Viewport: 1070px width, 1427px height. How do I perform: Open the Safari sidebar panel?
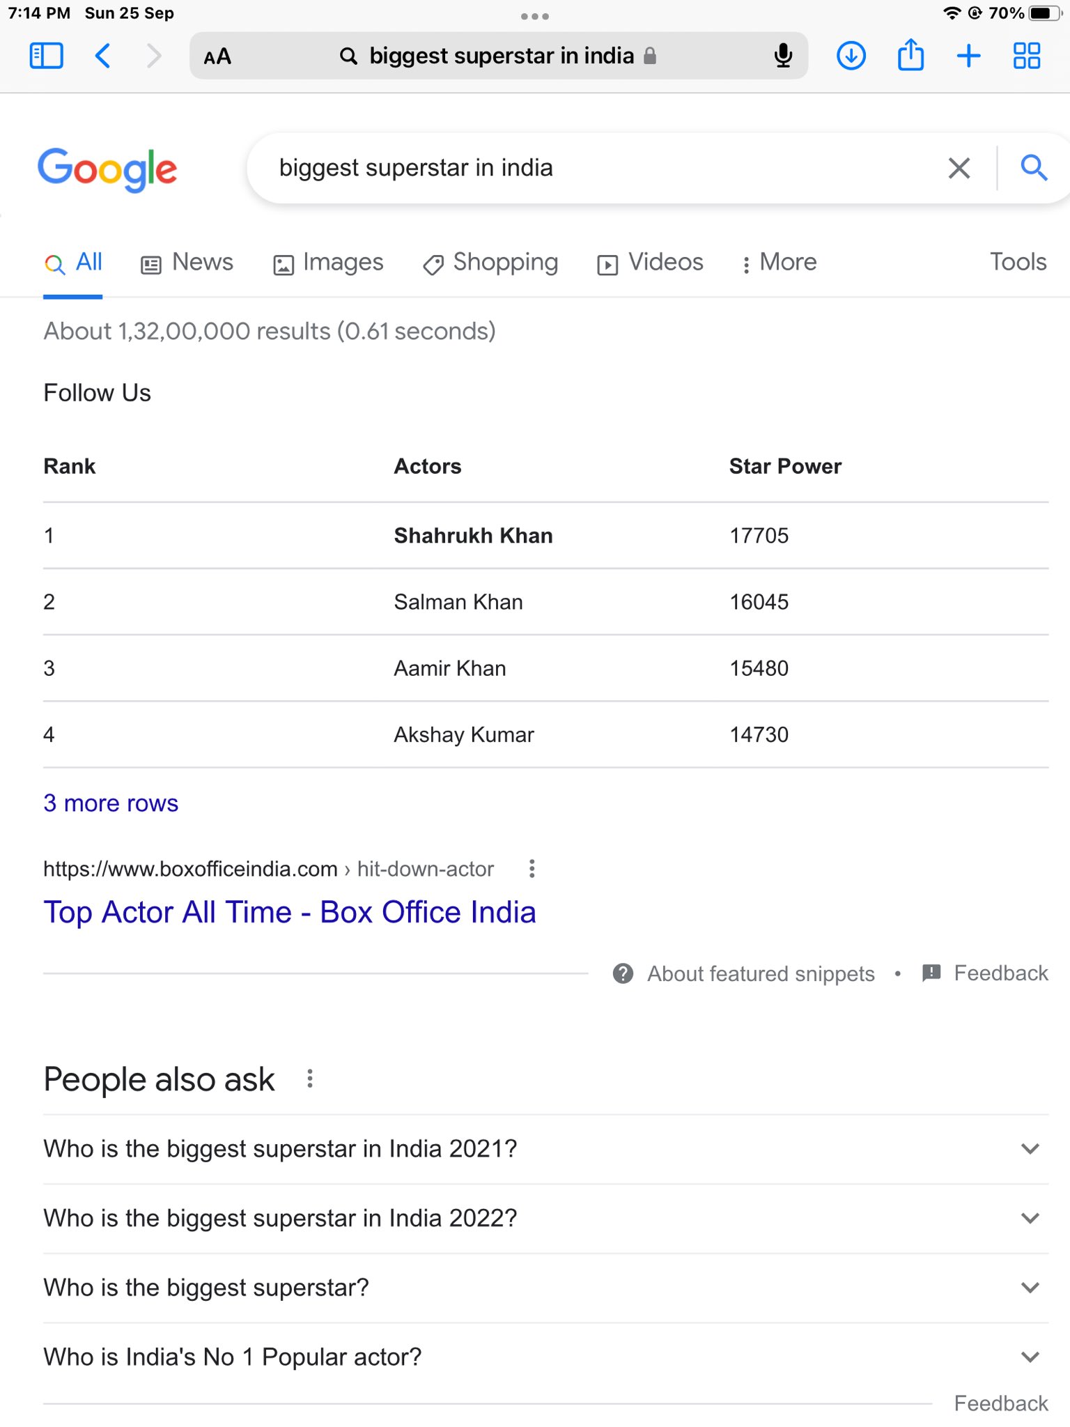(47, 56)
